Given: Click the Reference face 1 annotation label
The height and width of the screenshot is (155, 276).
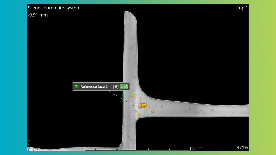Looking at the screenshot, I should tap(94, 87).
